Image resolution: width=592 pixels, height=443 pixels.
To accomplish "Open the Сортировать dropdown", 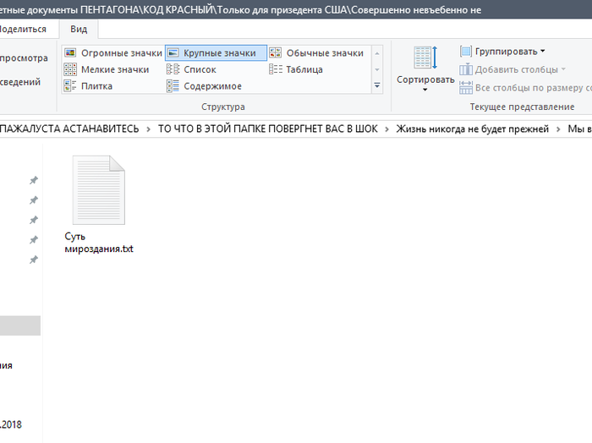I will coord(425,68).
